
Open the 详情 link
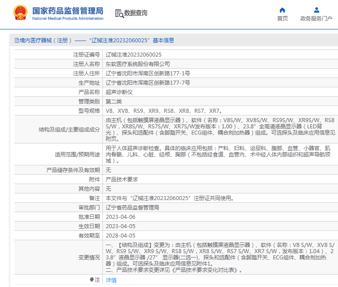[x=111, y=280]
